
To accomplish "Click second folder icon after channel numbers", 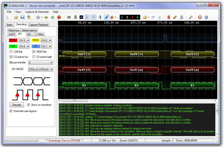I will coord(145,17).
